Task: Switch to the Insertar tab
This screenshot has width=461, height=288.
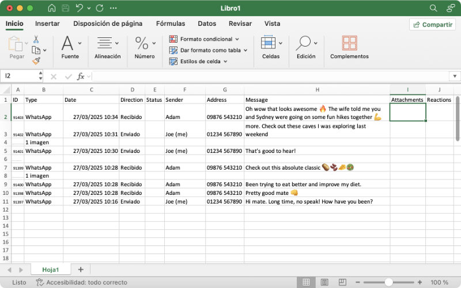Action: pyautogui.click(x=47, y=24)
